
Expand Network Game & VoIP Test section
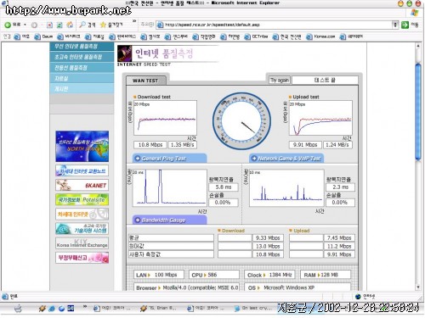click(x=286, y=159)
